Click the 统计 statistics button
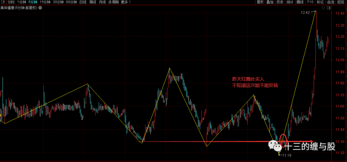Screen dimensions: 347x162 click(x=290, y=2)
